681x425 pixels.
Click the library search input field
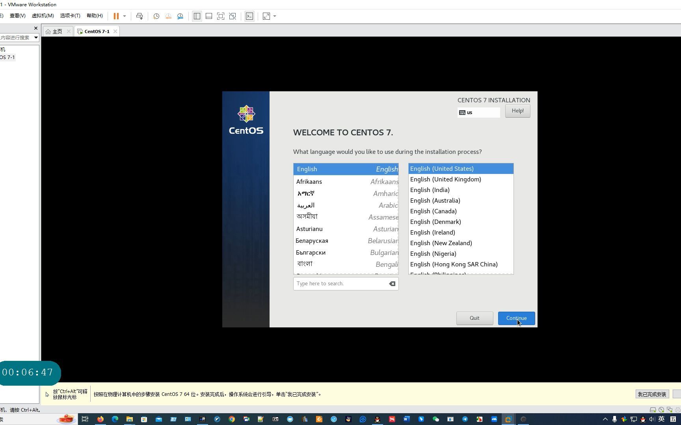tap(16, 37)
